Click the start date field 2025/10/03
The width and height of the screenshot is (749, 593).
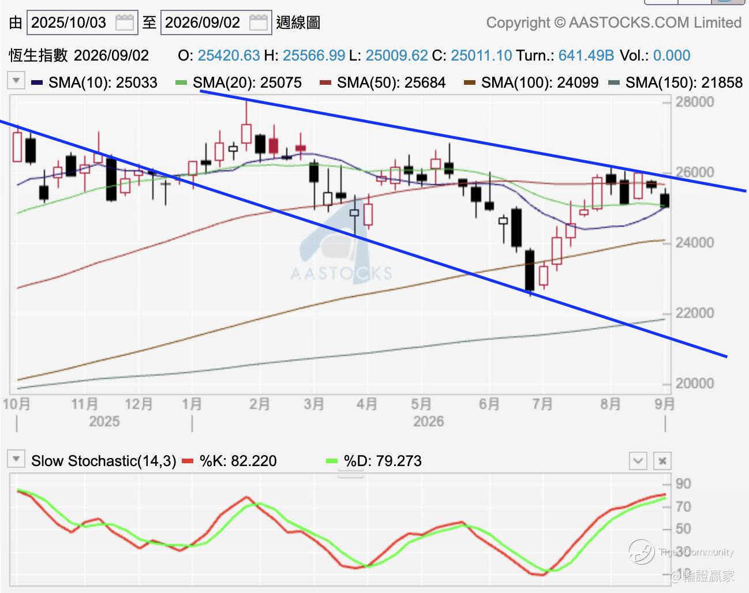(69, 22)
